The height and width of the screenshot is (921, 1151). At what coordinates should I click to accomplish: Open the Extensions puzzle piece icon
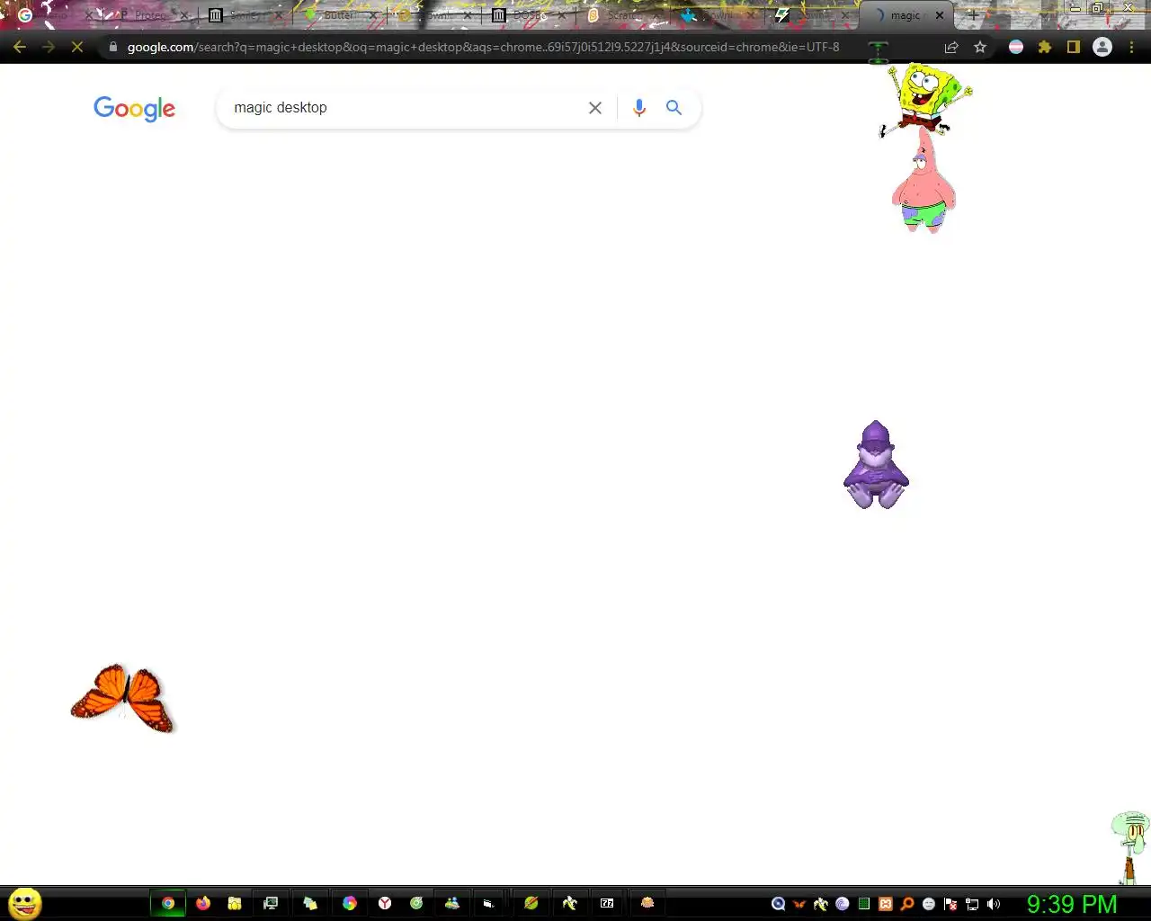coord(1045,47)
